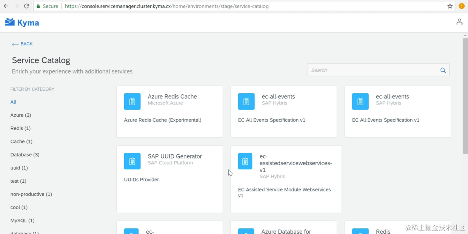Screen dimensions: 468x234
Task: Select the All category filter
Action: (13, 102)
